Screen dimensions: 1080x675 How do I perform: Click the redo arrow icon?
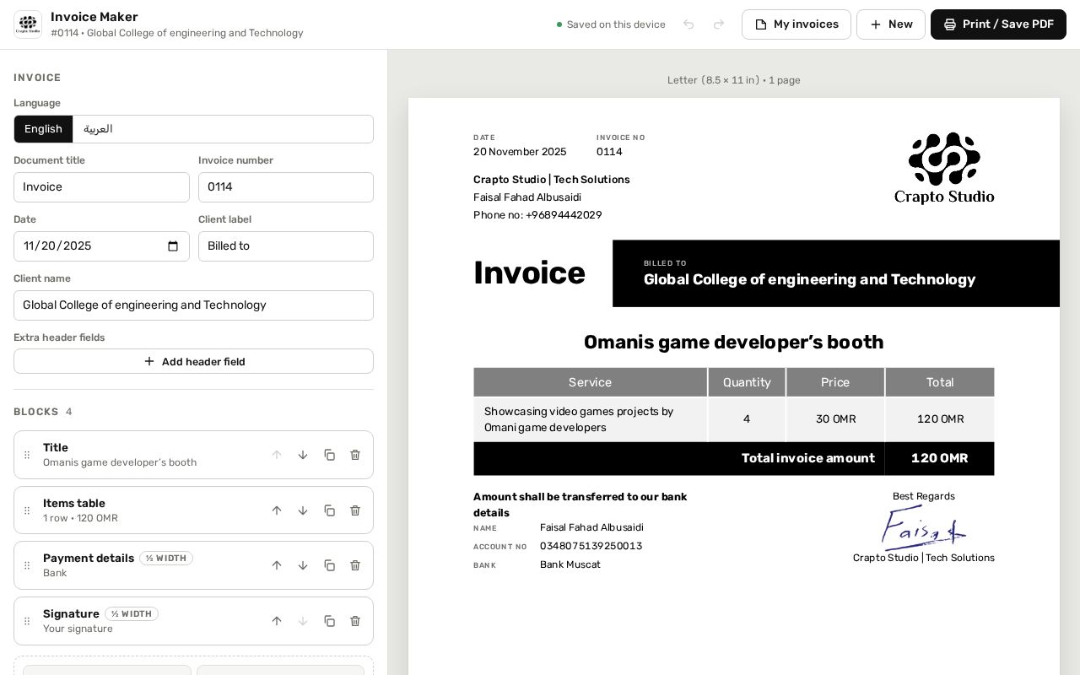(x=719, y=24)
